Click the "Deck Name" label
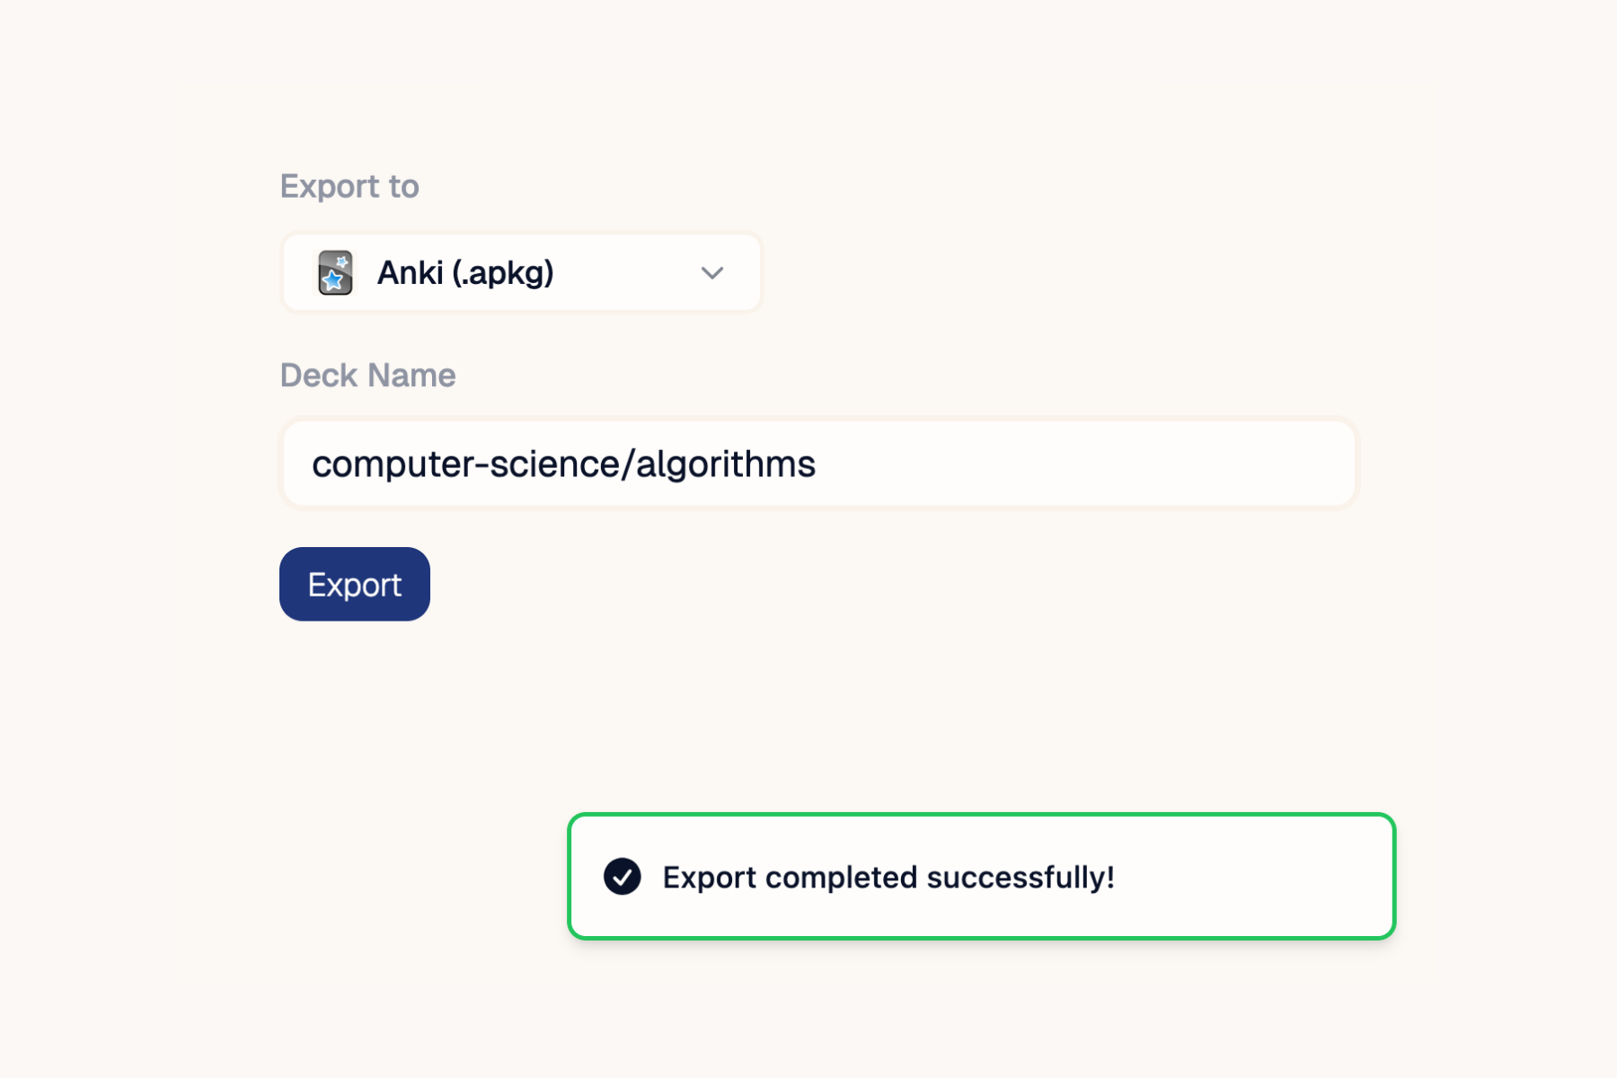This screenshot has width=1617, height=1078. [x=367, y=375]
